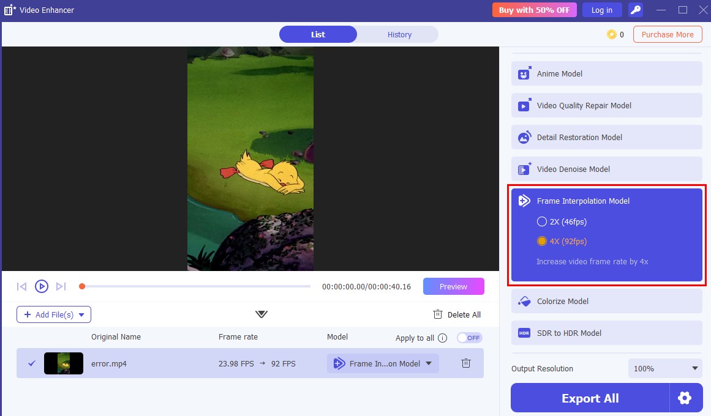
Task: Click the Purchase More button
Action: click(667, 35)
